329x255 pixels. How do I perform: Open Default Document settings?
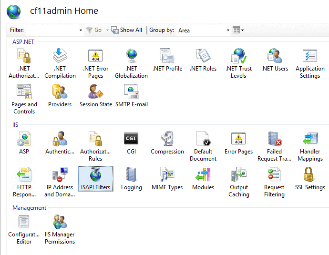[203, 146]
